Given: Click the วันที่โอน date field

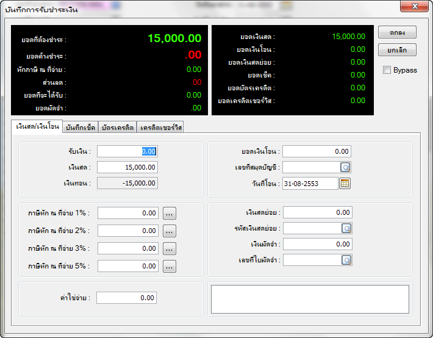Looking at the screenshot, I should tap(310, 184).
